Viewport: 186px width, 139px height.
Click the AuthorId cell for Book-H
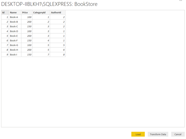click(x=57, y=50)
